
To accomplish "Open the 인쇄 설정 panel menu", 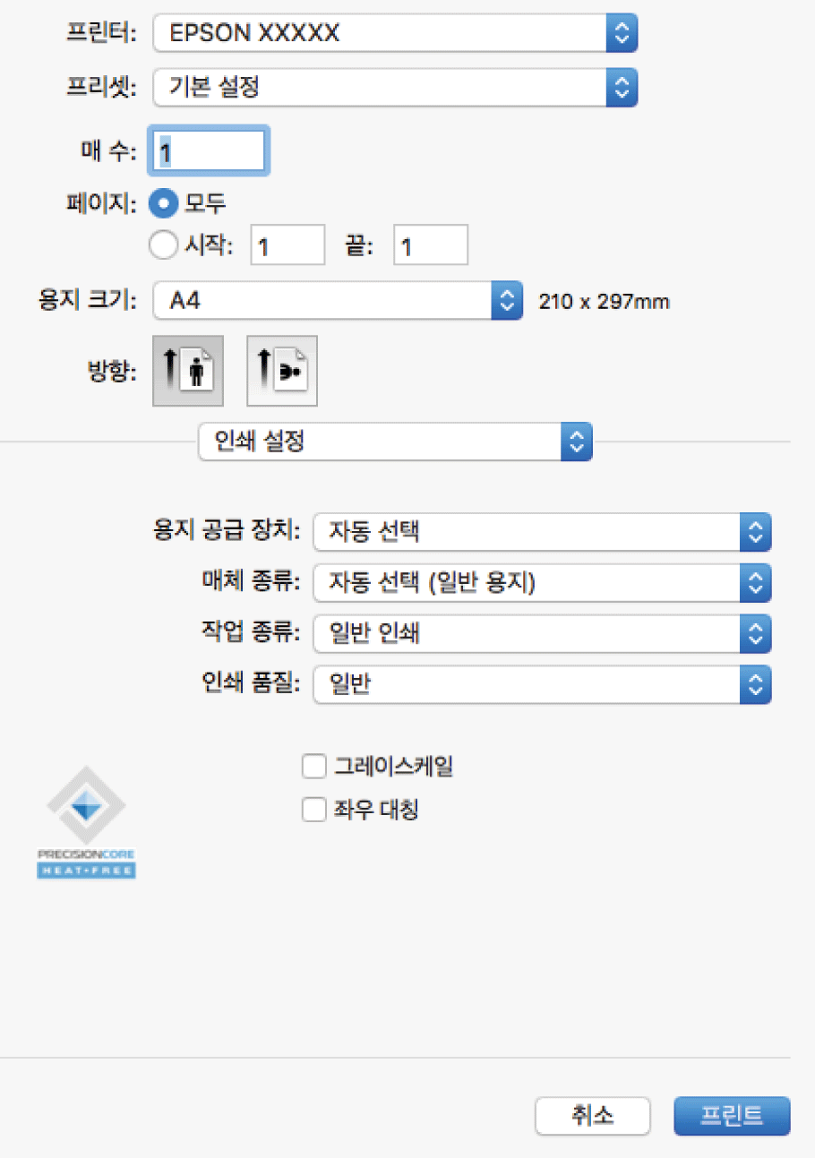I will 395,441.
